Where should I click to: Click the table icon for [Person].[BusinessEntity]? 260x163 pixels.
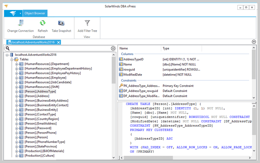(21, 110)
